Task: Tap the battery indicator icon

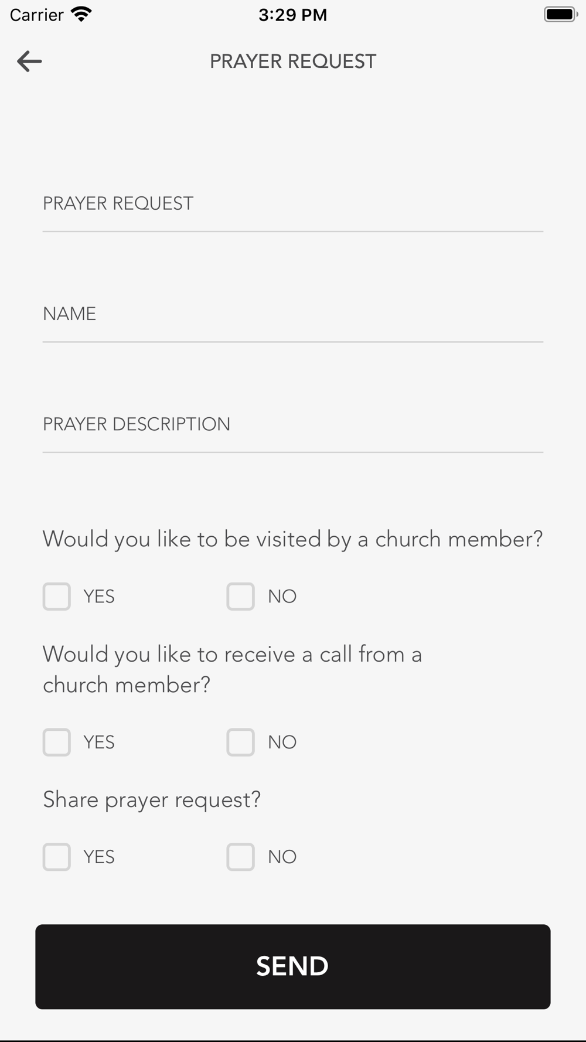Action: (561, 15)
